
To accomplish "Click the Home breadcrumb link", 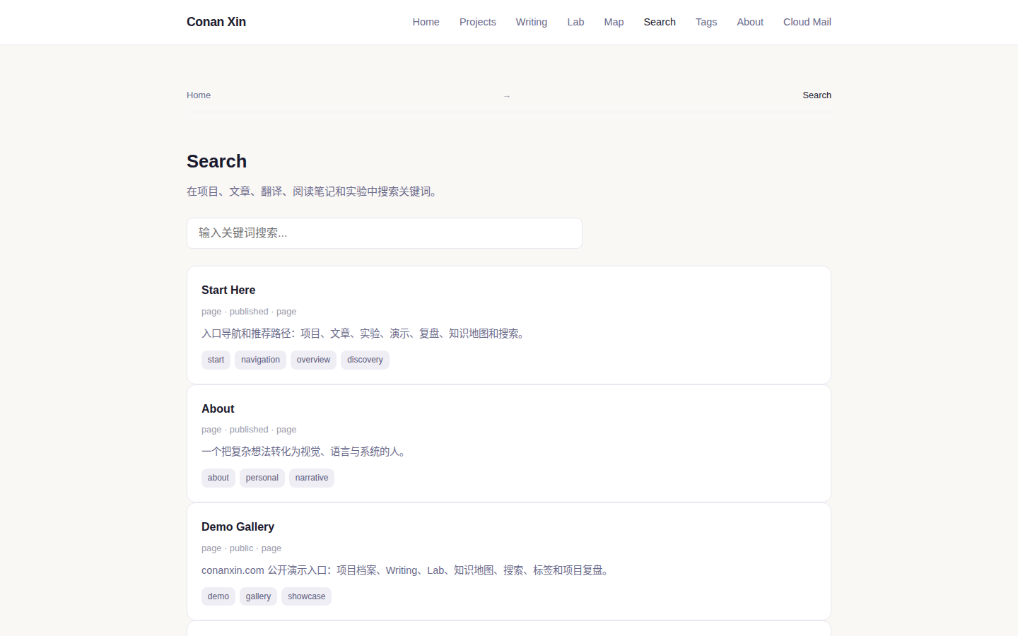I will point(199,95).
